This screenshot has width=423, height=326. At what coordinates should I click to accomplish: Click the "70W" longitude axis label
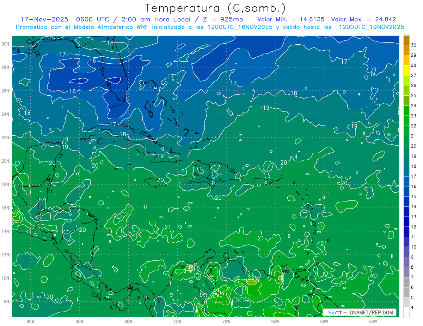point(226,321)
